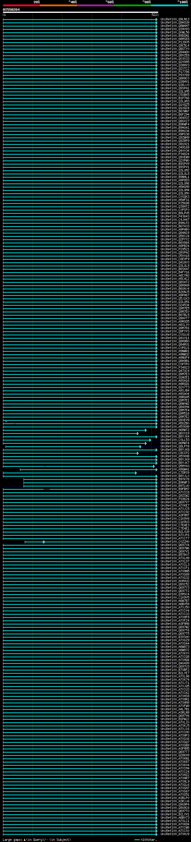Select row label UniRef100_A9PG38
The width and height of the screenshot is (191, 842).
(x=175, y=134)
